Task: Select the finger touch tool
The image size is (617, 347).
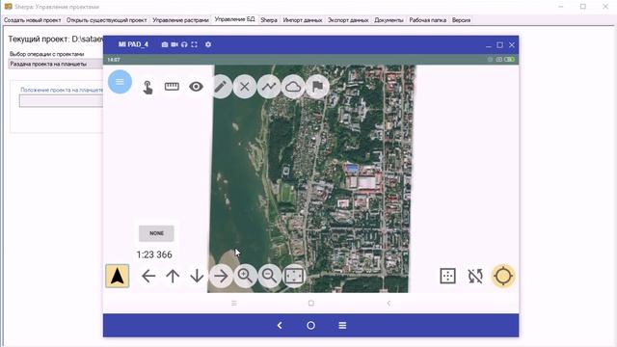Action: [148, 87]
